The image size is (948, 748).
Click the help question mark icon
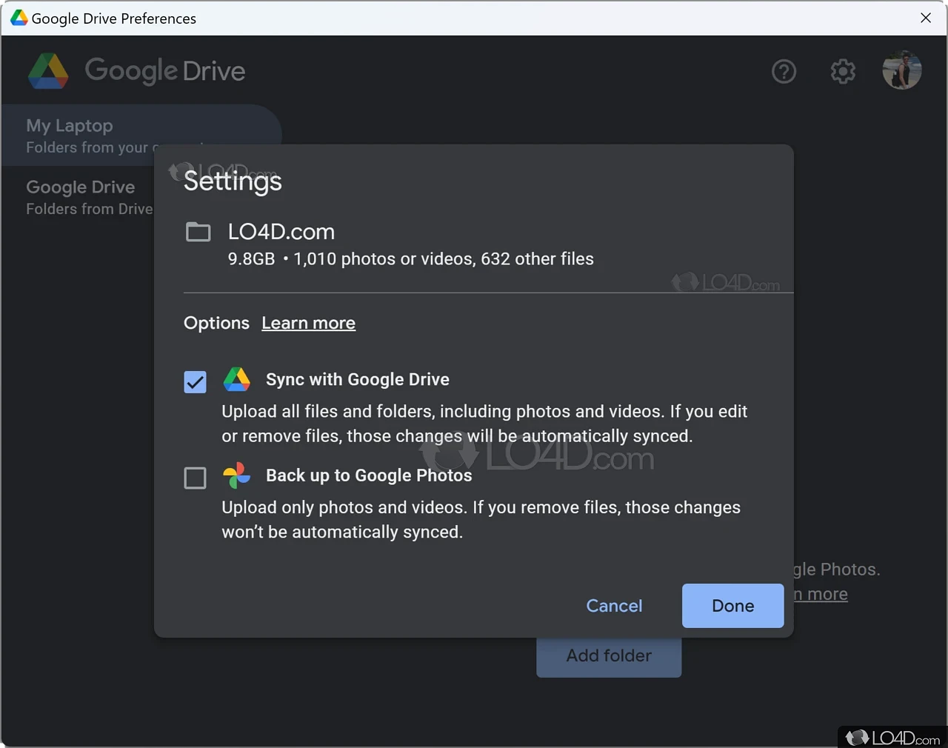click(784, 72)
